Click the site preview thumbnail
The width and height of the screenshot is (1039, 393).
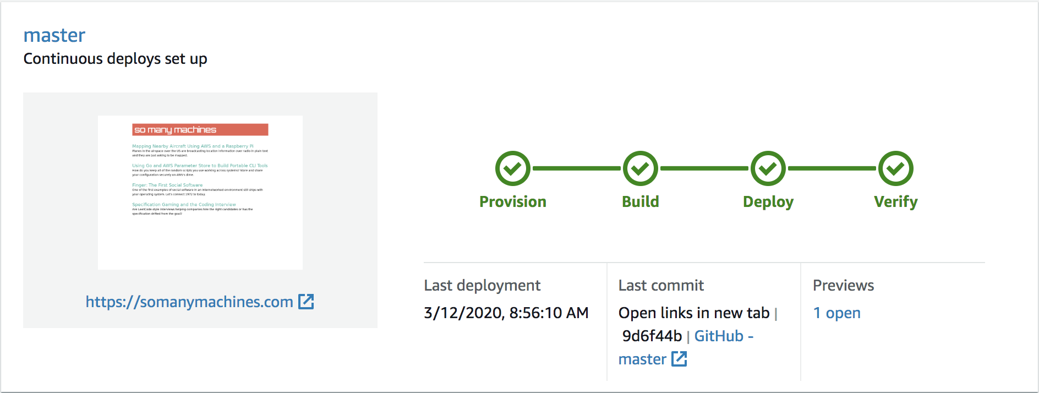(200, 193)
